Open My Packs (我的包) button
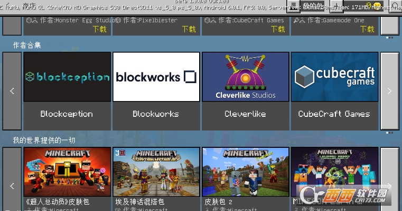 (312, 6)
